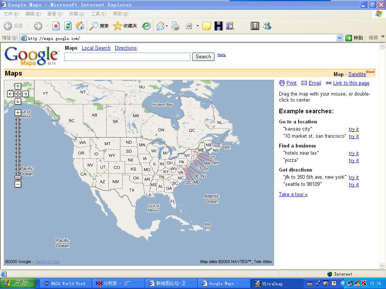Pan the map left with arrow button

pyautogui.click(x=10, y=94)
